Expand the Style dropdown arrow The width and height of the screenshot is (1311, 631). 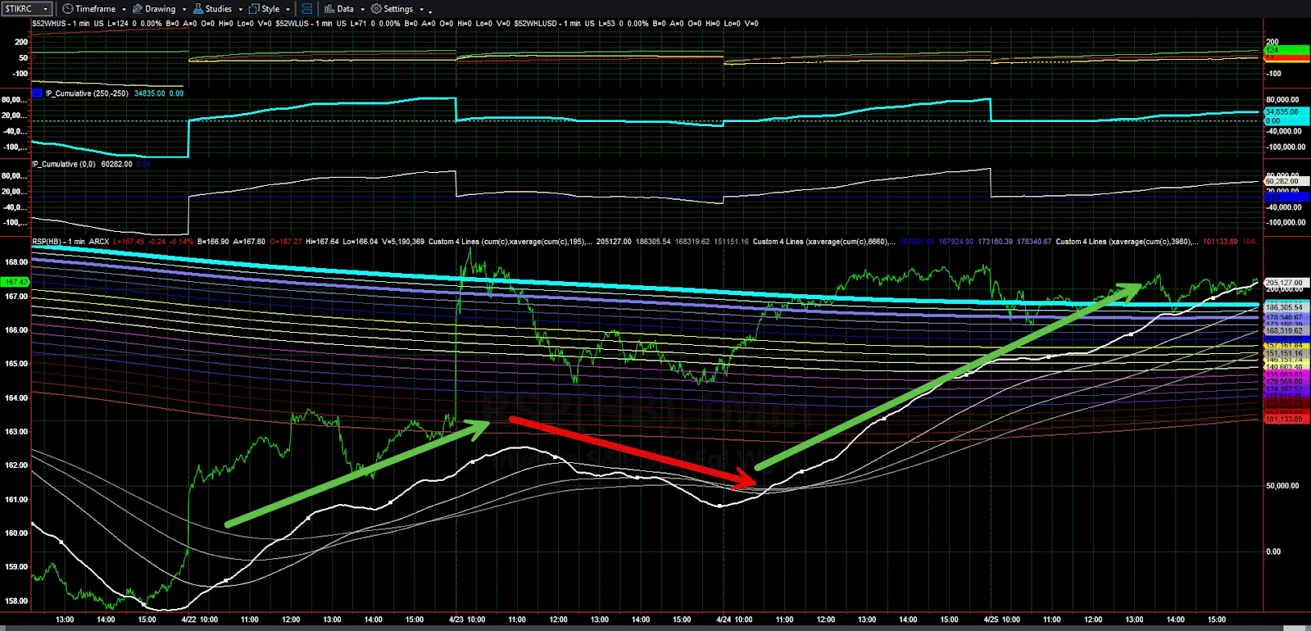coord(288,10)
